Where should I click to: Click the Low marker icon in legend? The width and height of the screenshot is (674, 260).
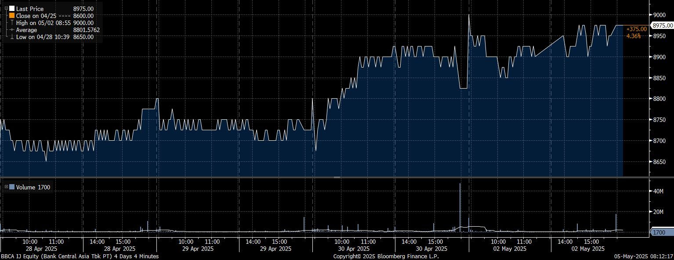[x=12, y=37]
